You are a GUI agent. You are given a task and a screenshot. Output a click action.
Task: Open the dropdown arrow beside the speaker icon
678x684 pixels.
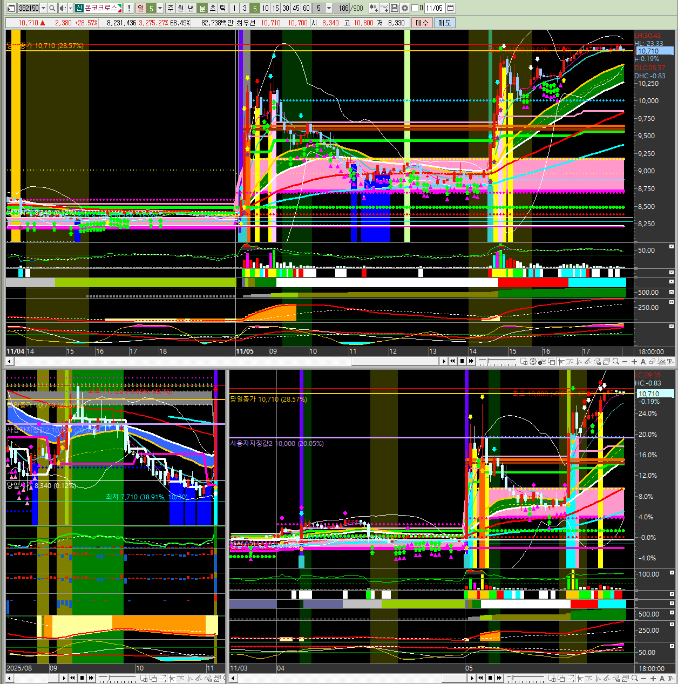click(x=70, y=8)
